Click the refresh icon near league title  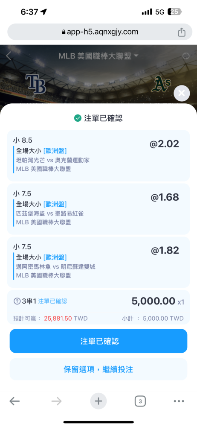click(x=186, y=56)
